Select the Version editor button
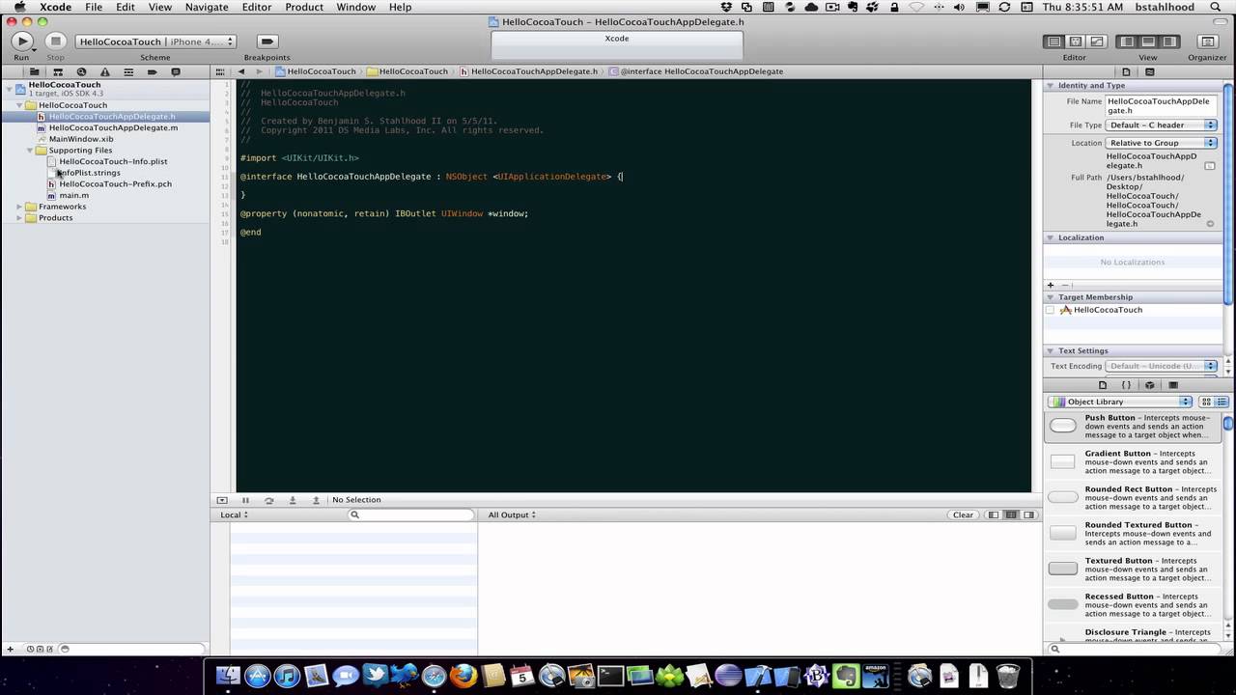The image size is (1236, 695). pyautogui.click(x=1096, y=42)
